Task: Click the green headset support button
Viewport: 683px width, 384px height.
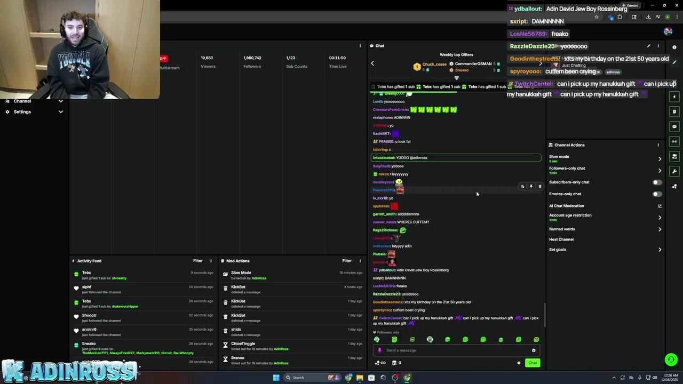Action: [671, 359]
